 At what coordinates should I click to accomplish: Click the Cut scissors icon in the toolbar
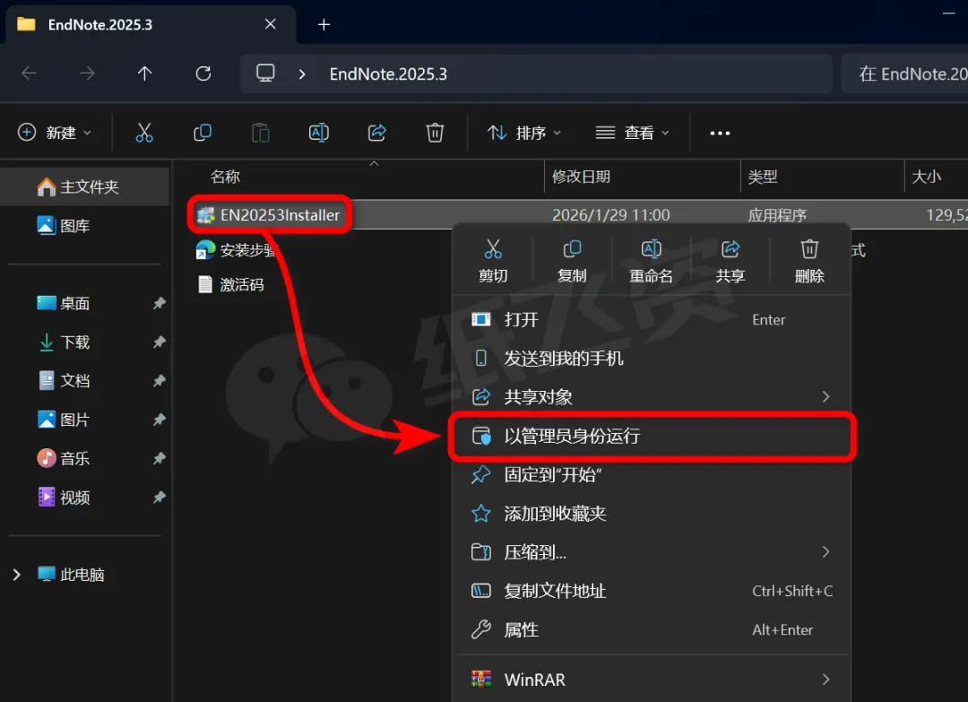pyautogui.click(x=143, y=132)
